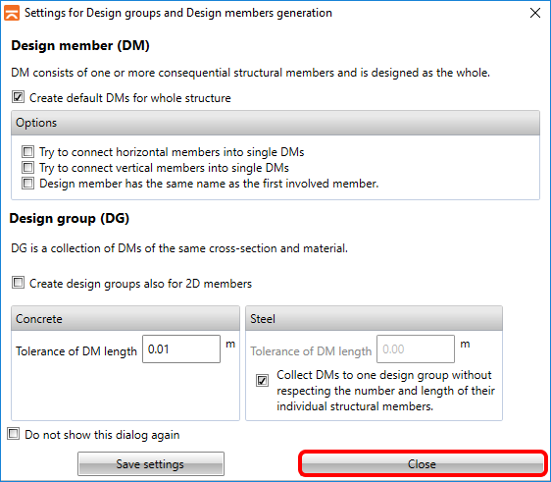Enable connecting vertical members into single DMs

point(27,168)
